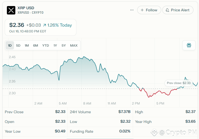199x139 pixels.
Task: Click the chart compare icon button
Action: 189,45
